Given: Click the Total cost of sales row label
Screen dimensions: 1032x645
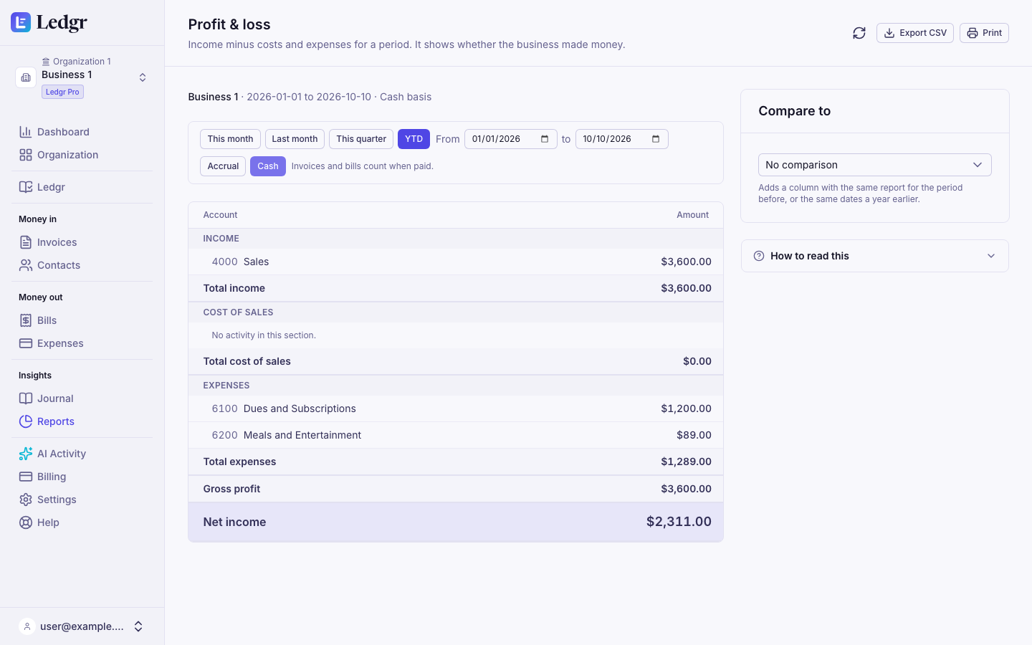Looking at the screenshot, I should click(247, 361).
